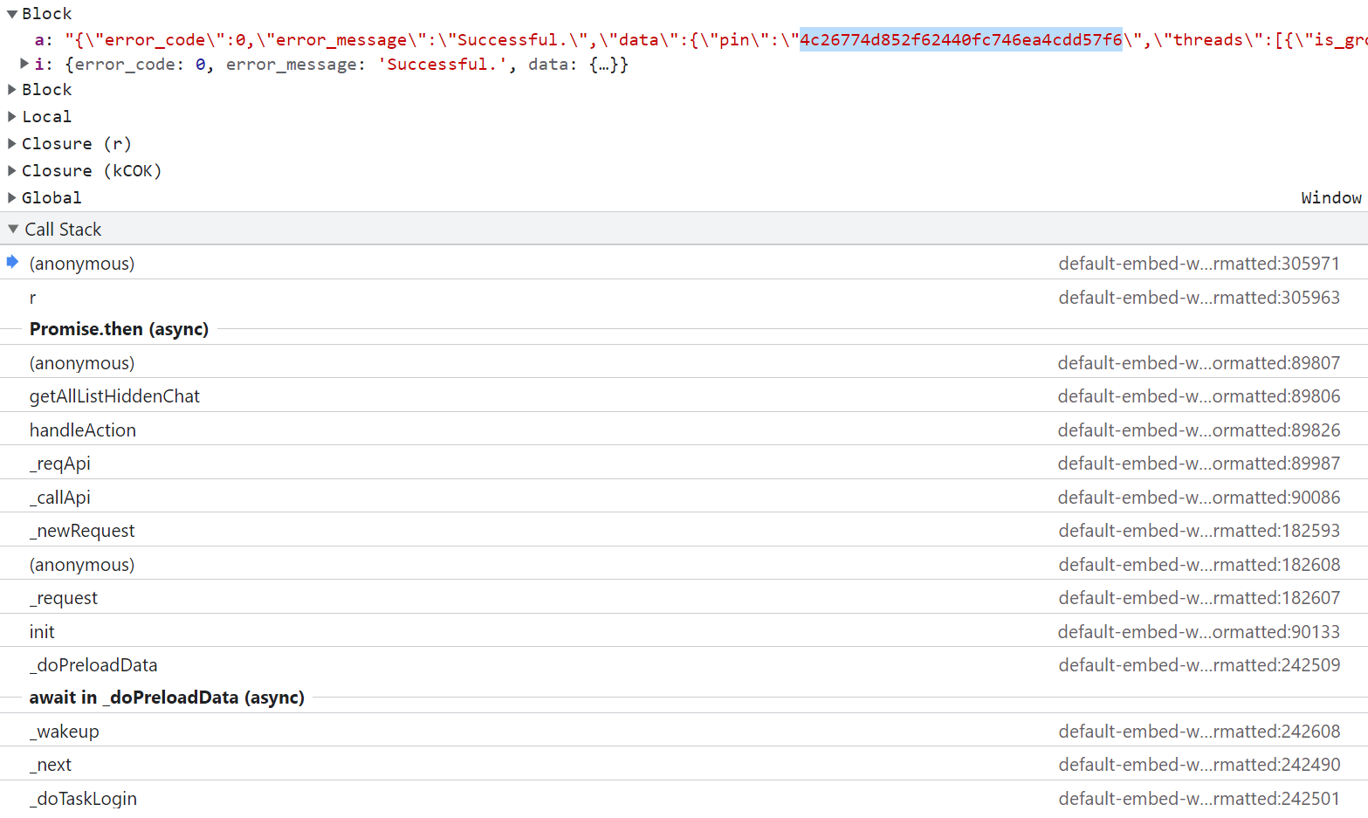
Task: Select the handleAction call stack frame
Action: pos(83,430)
